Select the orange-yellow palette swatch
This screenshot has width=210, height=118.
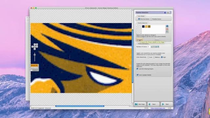pos(146,27)
